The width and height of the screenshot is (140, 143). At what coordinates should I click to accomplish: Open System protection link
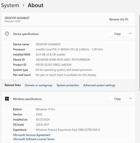point(68,85)
